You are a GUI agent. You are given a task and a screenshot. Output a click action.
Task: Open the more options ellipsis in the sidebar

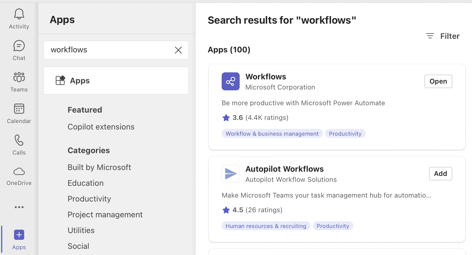click(19, 207)
